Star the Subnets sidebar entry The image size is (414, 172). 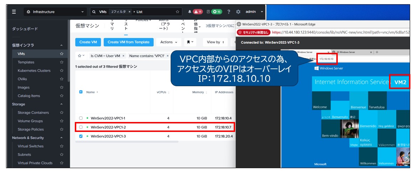click(62, 155)
